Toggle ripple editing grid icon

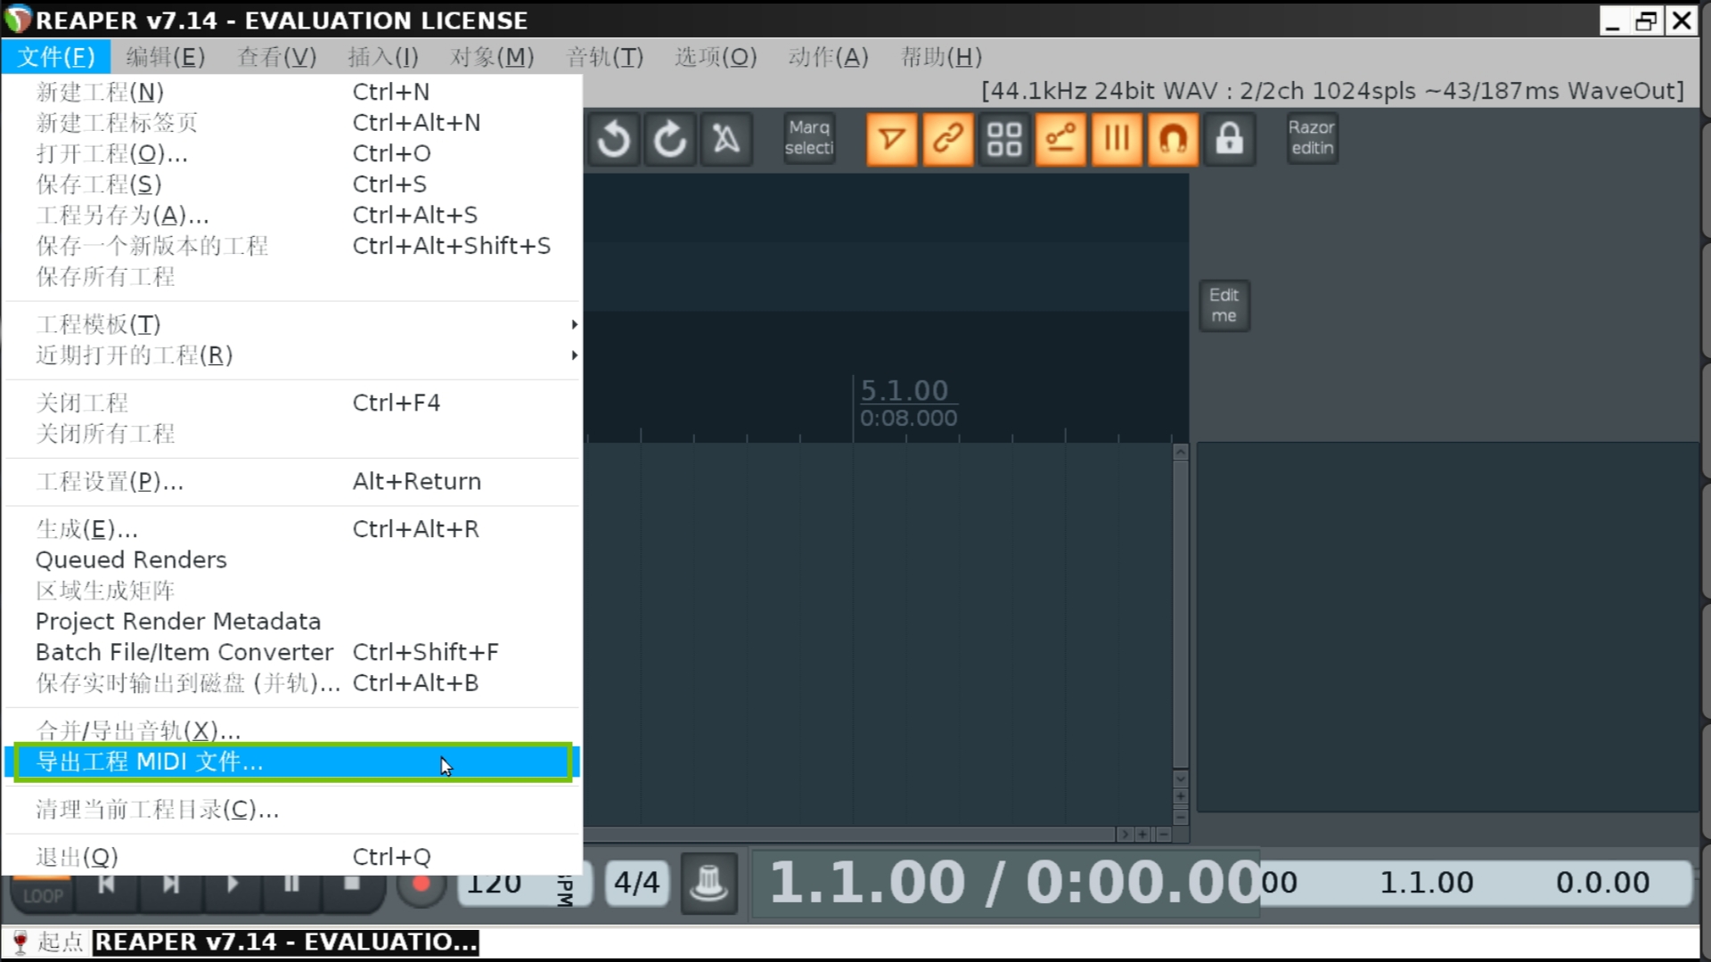tap(1003, 139)
